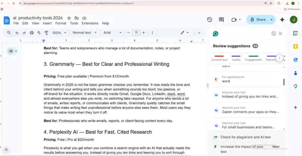302x156 pixels.
Task: Undo the last action
Action: click(x=17, y=33)
